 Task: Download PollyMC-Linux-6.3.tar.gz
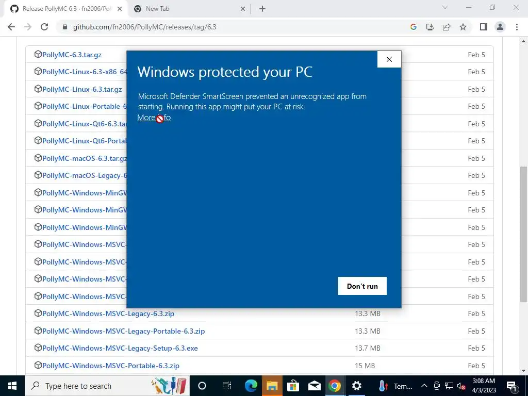click(82, 89)
